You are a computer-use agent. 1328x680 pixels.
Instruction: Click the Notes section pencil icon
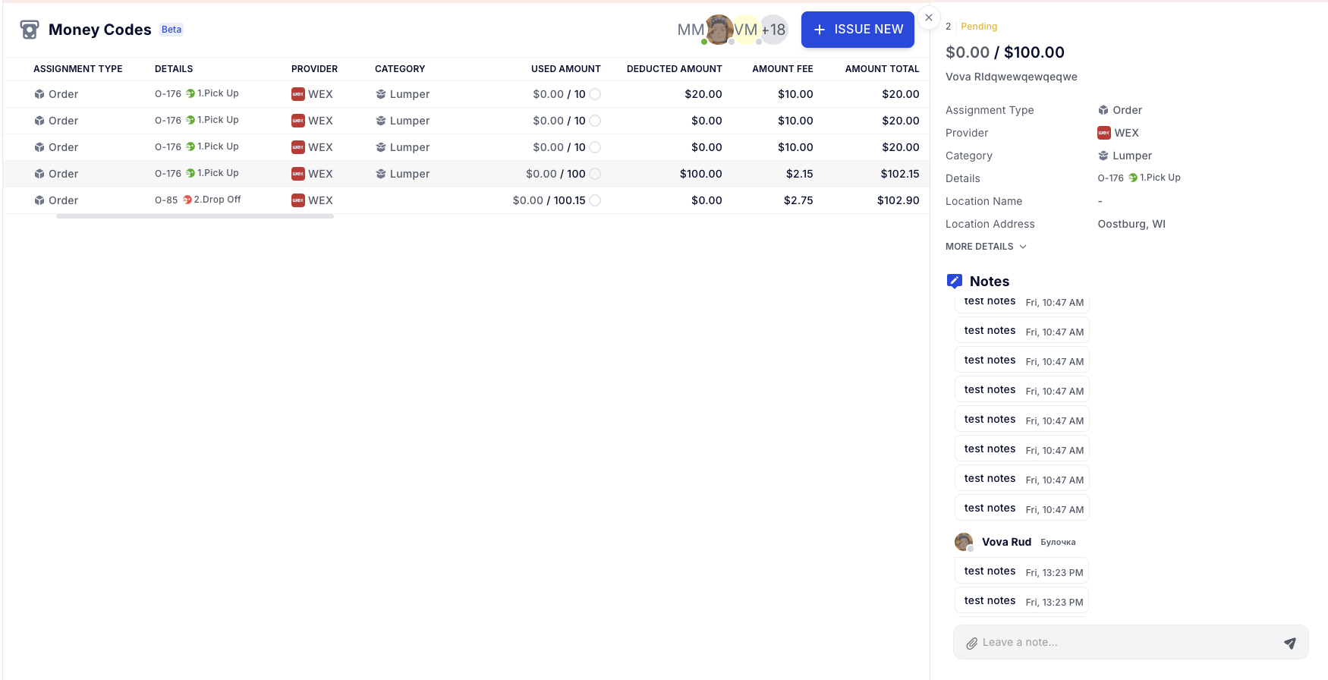tap(955, 281)
